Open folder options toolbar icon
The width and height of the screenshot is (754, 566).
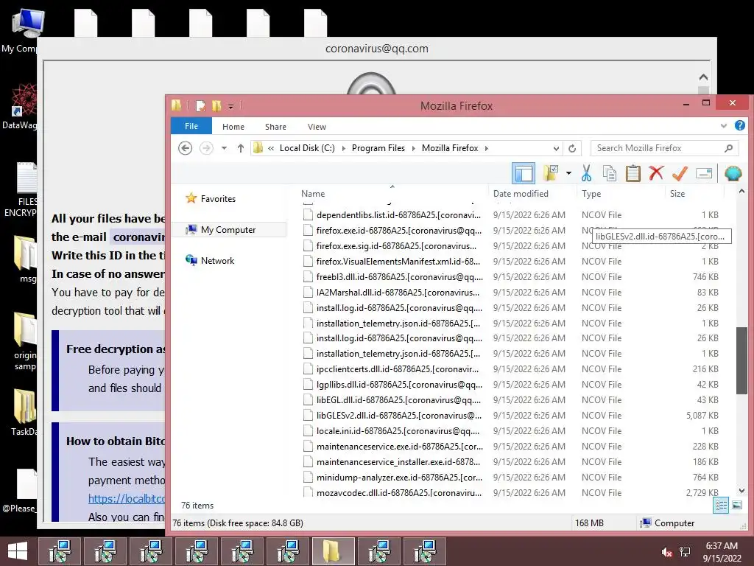(551, 173)
